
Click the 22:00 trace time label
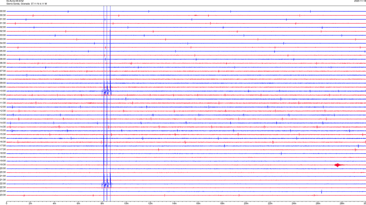3,184
